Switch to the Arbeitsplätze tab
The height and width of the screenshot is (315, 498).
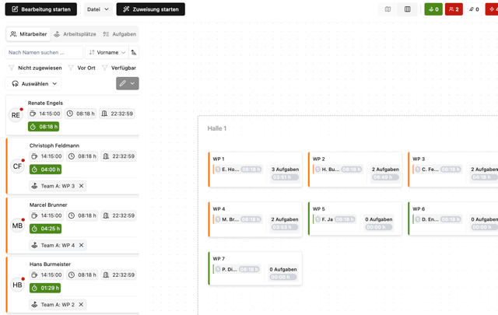click(75, 34)
